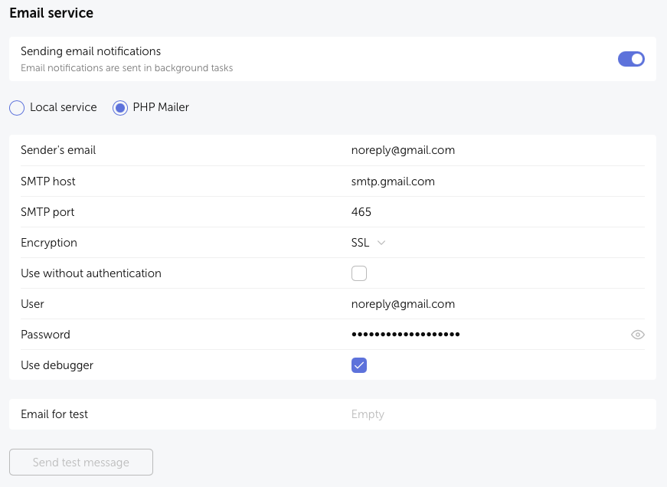This screenshot has height=487, width=667.
Task: Click the Send test message button
Action: pos(80,462)
